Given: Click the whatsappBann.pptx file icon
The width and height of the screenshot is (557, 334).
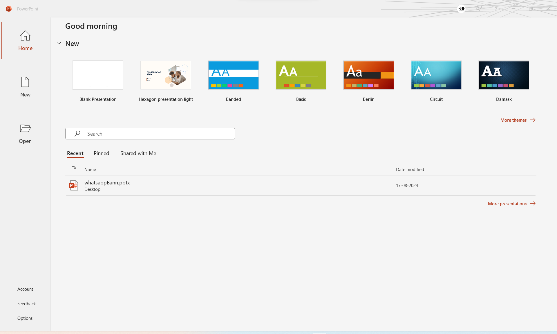Looking at the screenshot, I should pyautogui.click(x=73, y=185).
